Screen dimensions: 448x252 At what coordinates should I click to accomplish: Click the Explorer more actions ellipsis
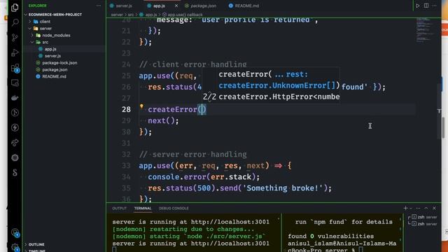99,6
